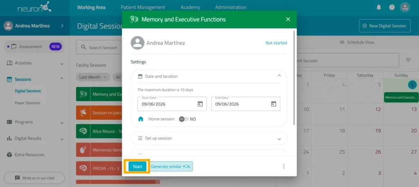Click Generate similar AI button
Image resolution: width=419 pixels, height=187 pixels.
[x=171, y=166]
